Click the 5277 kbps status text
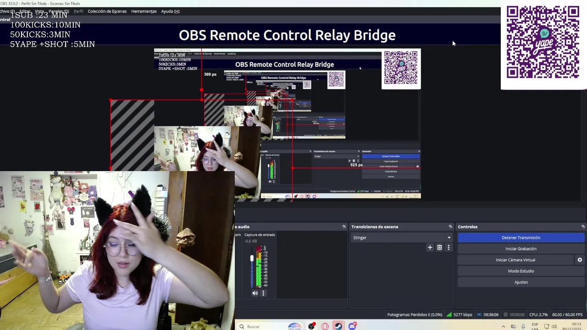The image size is (587, 330). (463, 315)
